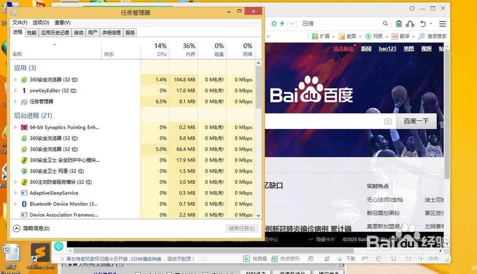Screen dimensions: 477x274
Task: Open the 截图 dropdown arrow
Action: 360,36
